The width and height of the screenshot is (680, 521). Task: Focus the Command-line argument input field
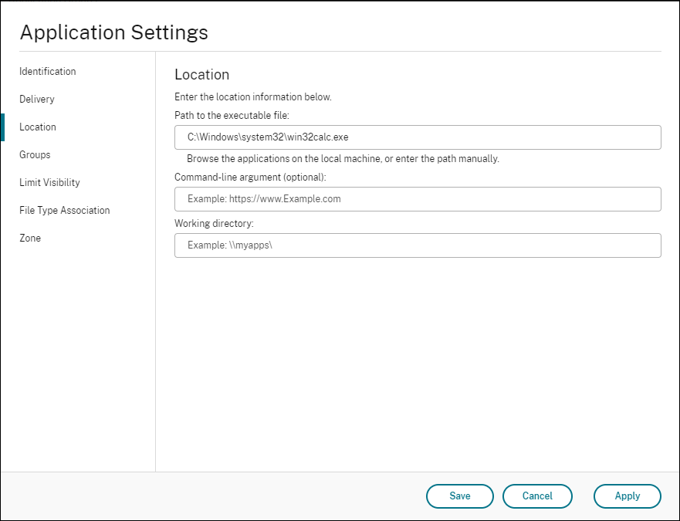[418, 199]
